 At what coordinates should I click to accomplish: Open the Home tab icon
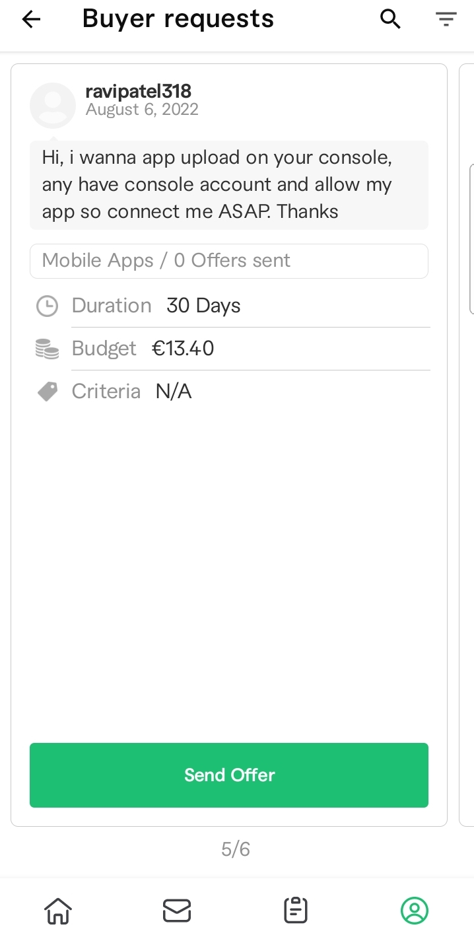click(58, 911)
